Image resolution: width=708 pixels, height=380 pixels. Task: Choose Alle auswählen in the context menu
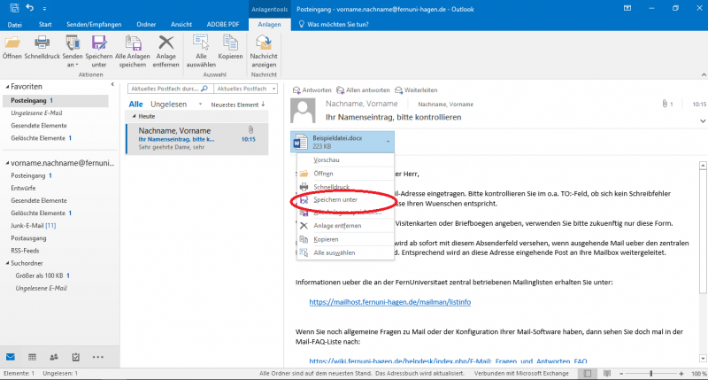pos(345,252)
